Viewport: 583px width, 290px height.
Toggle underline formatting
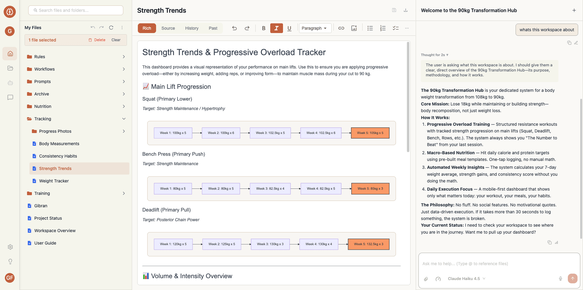point(289,28)
